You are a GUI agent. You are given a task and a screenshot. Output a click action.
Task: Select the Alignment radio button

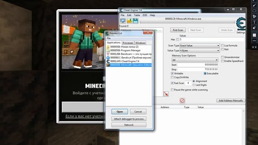pyautogui.click(x=193, y=81)
